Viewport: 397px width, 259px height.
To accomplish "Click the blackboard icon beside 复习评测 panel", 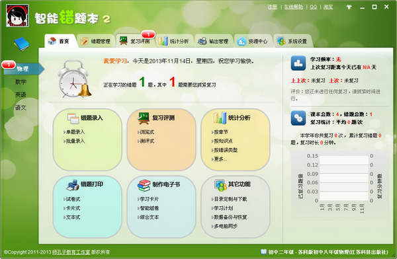I will [x=144, y=118].
